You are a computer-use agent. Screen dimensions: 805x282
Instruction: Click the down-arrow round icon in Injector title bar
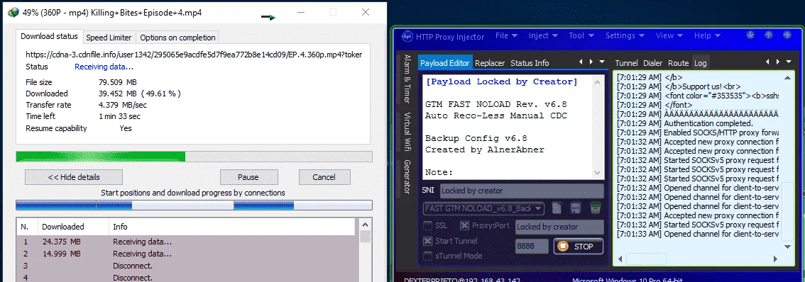(750, 35)
